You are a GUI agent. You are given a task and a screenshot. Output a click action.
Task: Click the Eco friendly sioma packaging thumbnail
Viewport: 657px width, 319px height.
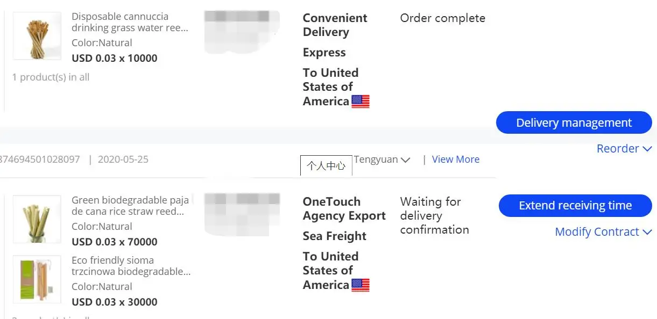pos(37,278)
